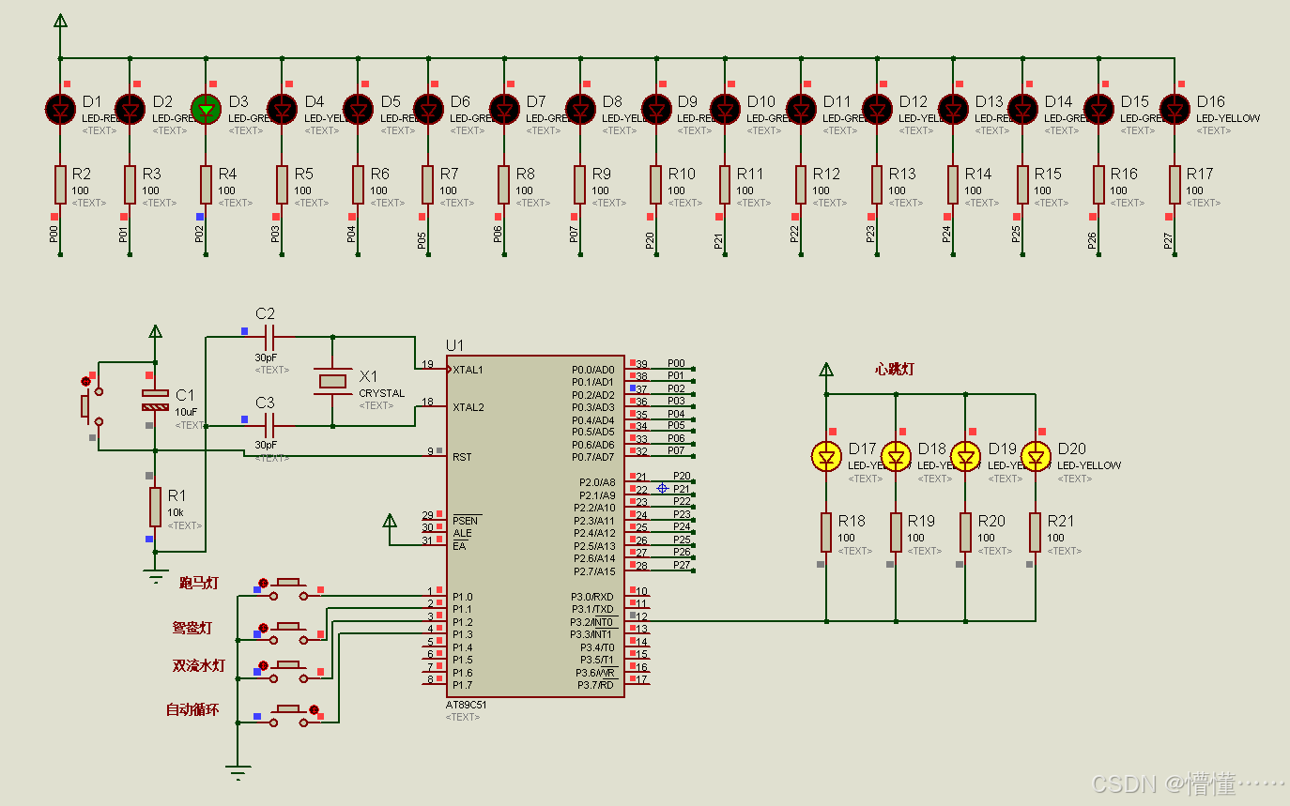
Task: Click the 10uF value text
Action: (186, 412)
